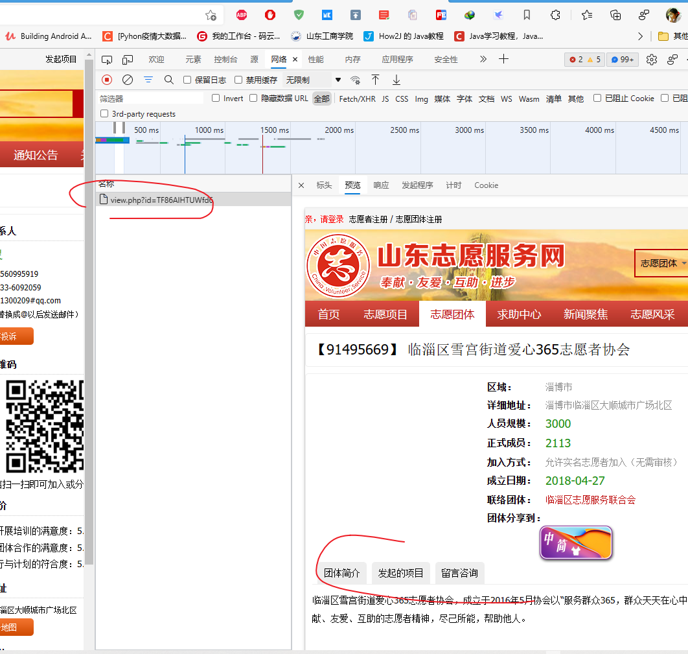The image size is (688, 654).
Task: Stop recording the network log
Action: coord(107,80)
